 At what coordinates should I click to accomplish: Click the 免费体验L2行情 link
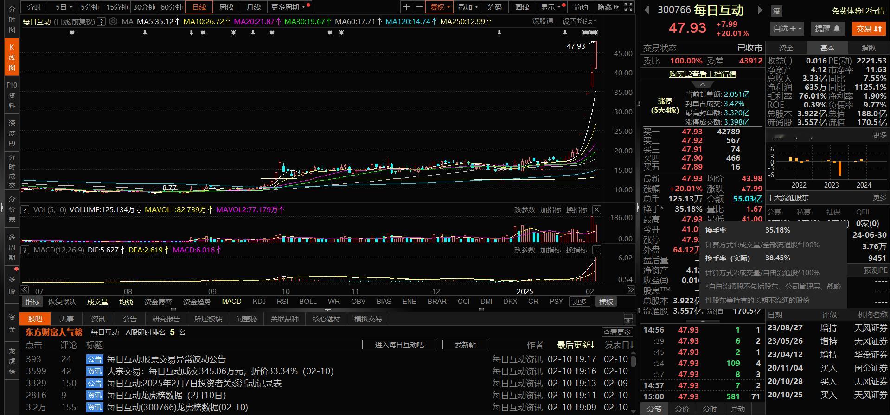[858, 11]
